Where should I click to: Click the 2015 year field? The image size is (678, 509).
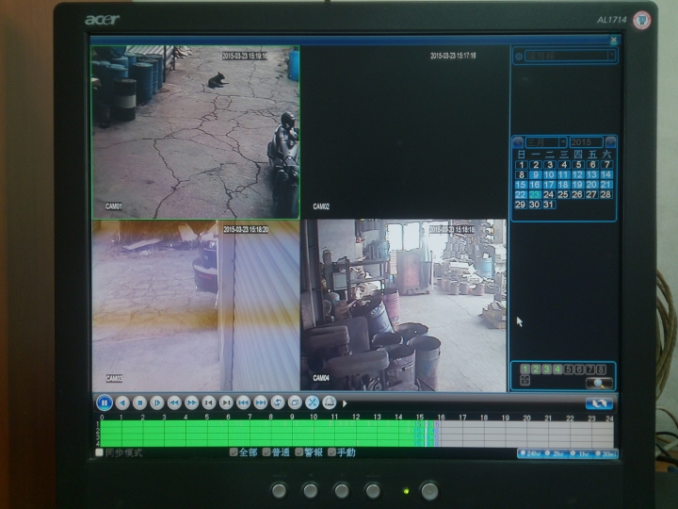(586, 142)
